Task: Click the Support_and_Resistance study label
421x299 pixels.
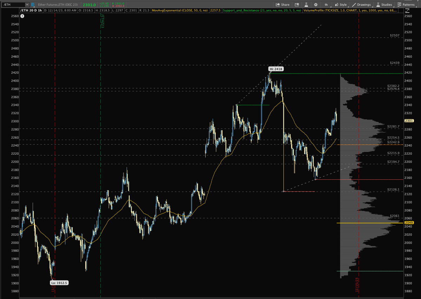Action: coord(262,11)
